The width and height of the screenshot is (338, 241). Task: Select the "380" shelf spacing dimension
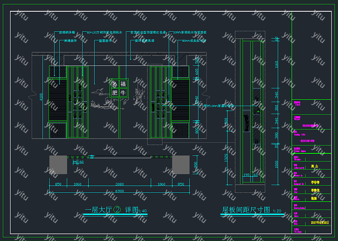coord(277,135)
